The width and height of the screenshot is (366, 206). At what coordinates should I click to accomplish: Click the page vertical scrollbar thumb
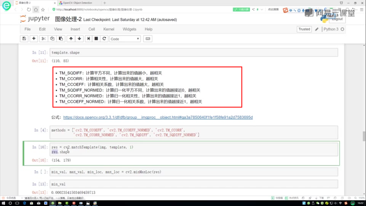coord(364,136)
